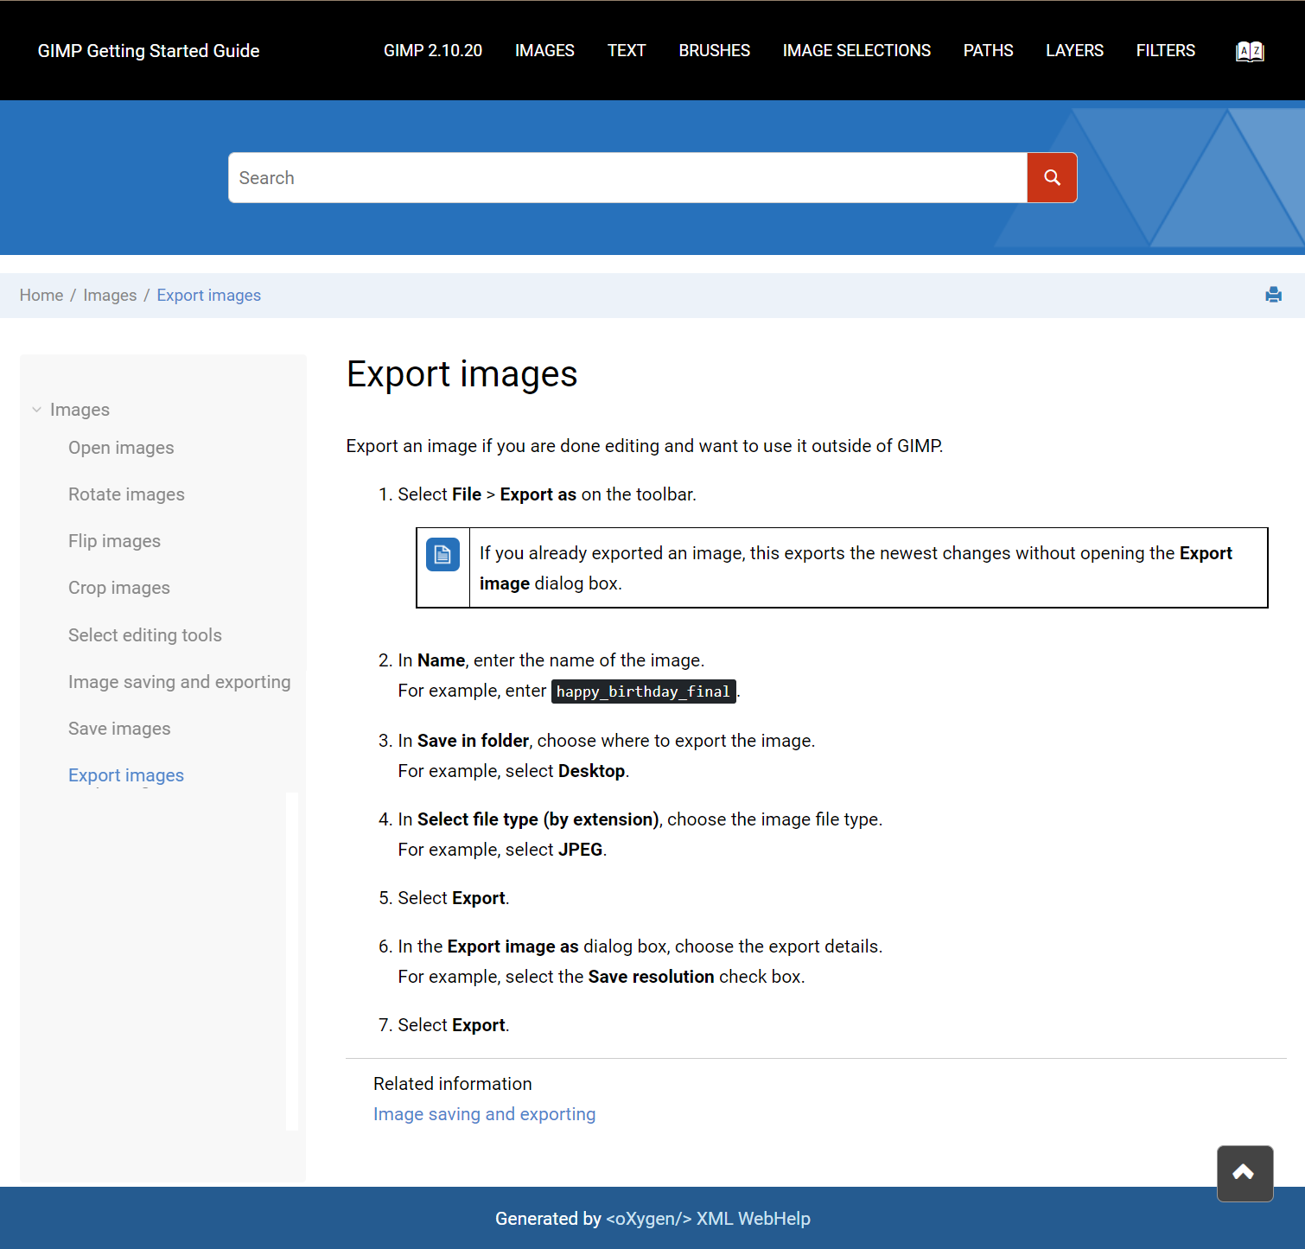
Task: Open the GIMP 2.10.20 menu
Action: [x=433, y=51]
